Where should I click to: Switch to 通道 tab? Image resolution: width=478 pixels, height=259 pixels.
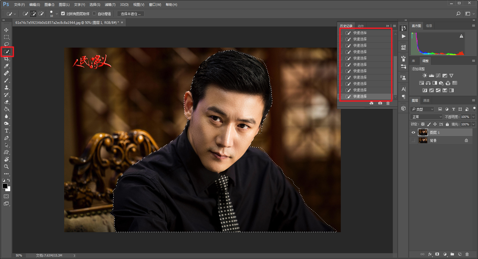point(426,100)
